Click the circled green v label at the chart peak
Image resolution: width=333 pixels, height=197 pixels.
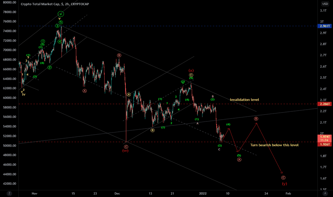[61, 14]
